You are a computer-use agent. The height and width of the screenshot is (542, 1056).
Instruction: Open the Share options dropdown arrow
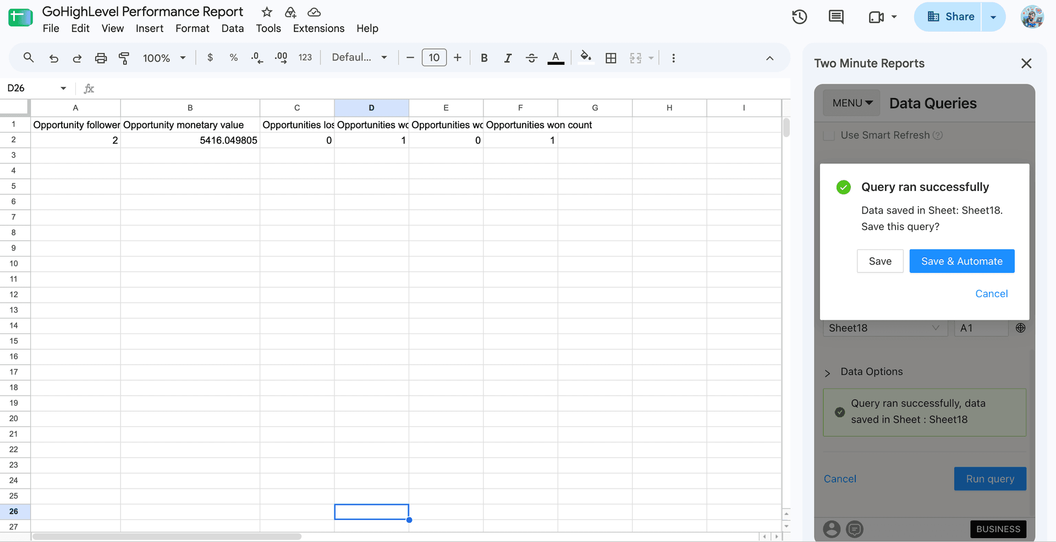993,17
